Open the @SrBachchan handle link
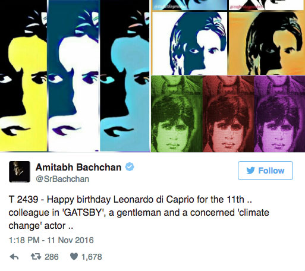Image resolution: width=305 pixels, height=271 pixels. pos(62,179)
